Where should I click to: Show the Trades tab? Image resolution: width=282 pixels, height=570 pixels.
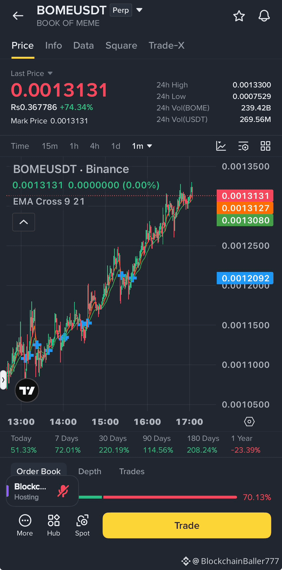click(132, 471)
